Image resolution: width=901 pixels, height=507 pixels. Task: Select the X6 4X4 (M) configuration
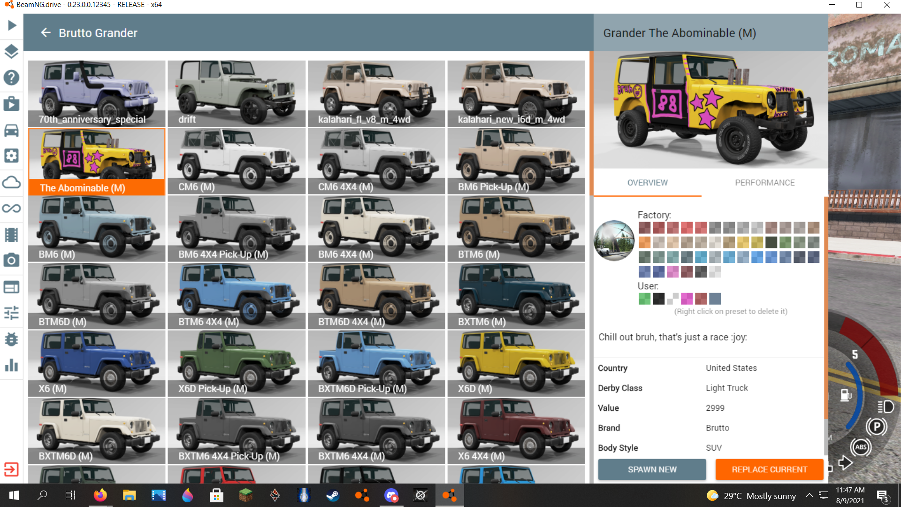pyautogui.click(x=516, y=431)
